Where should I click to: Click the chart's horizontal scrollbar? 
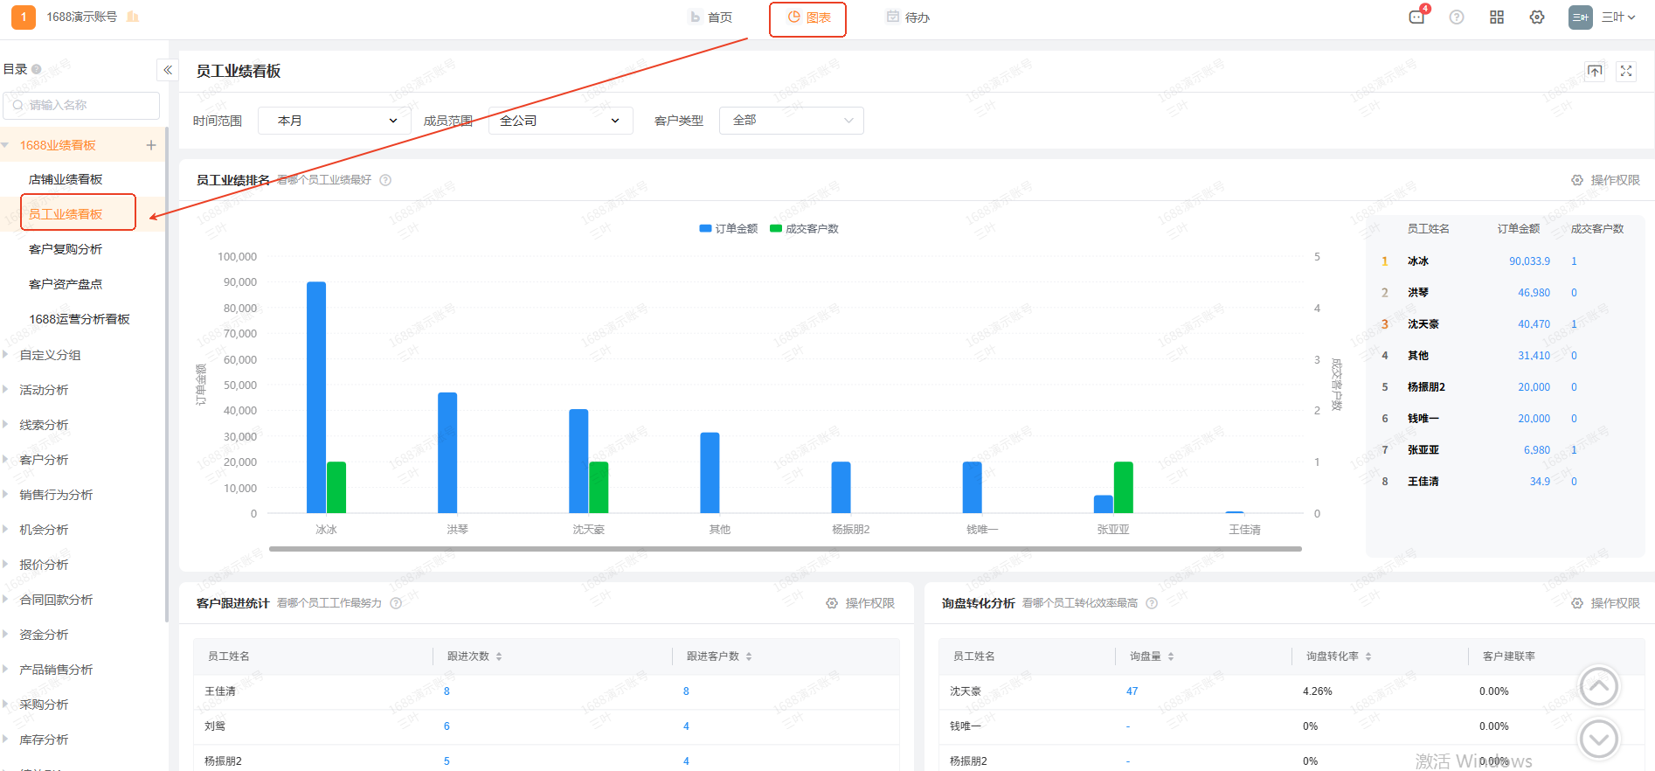point(786,549)
